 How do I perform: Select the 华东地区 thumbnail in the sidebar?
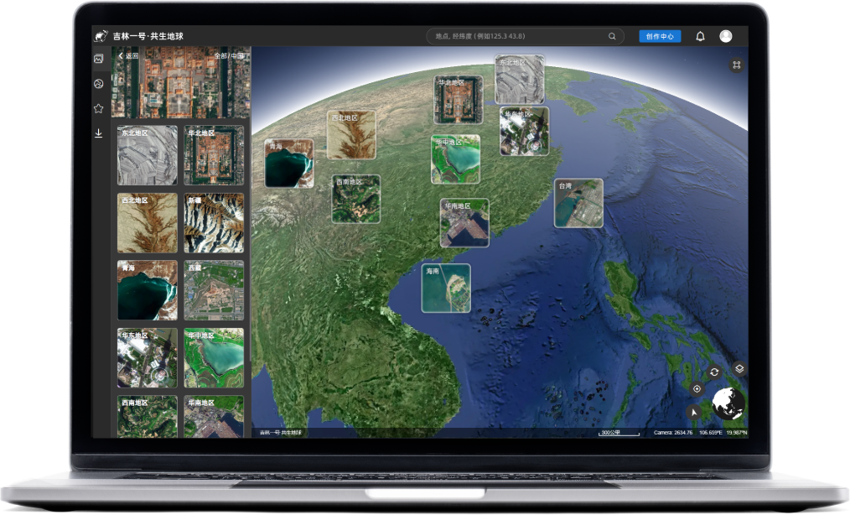[148, 357]
